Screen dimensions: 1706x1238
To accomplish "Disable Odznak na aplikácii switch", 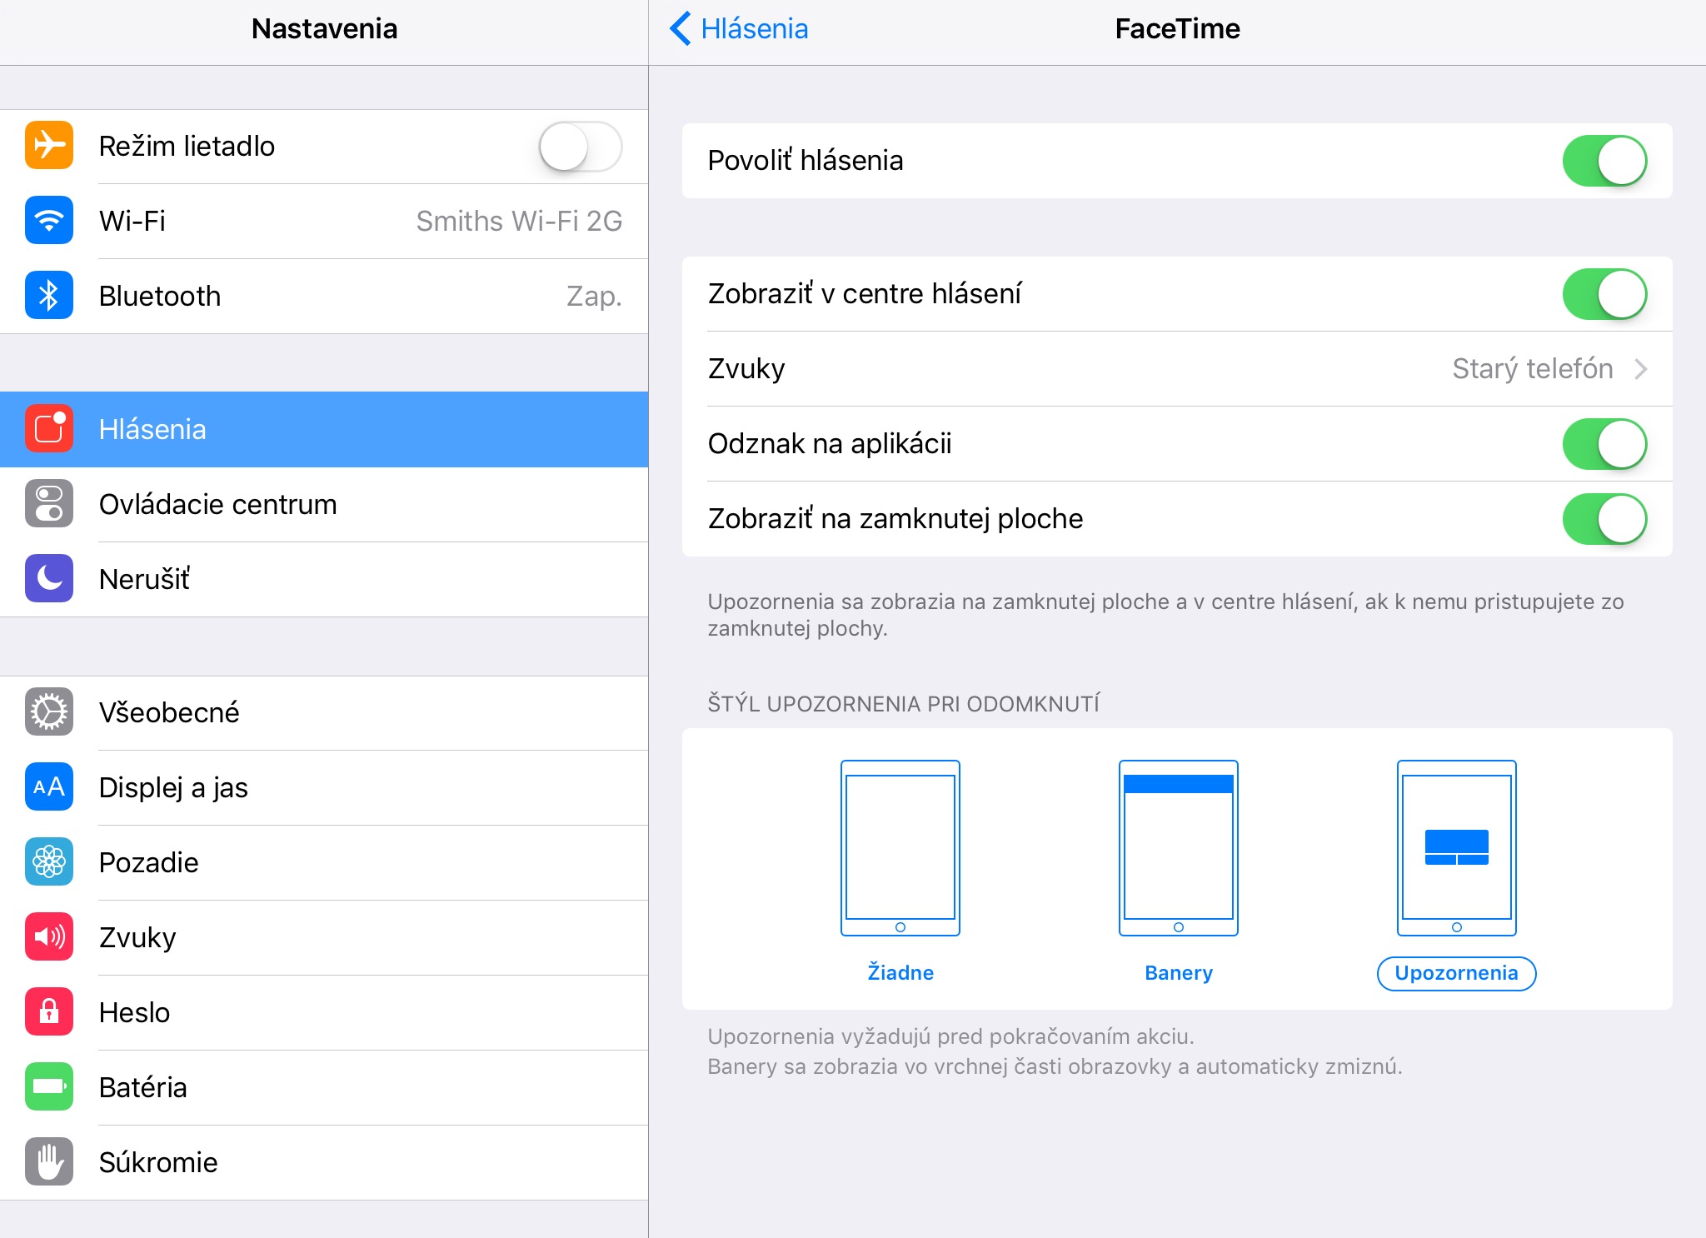I will (1604, 444).
